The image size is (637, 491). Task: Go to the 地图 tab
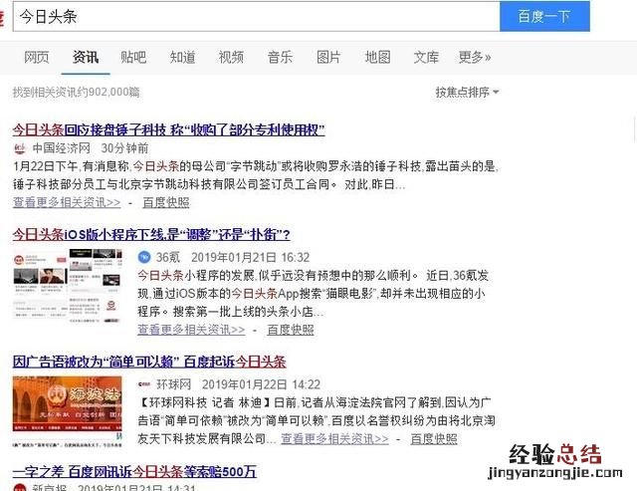377,57
